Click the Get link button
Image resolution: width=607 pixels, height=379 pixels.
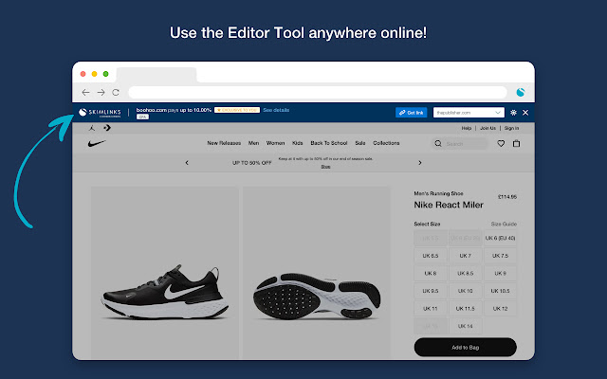[411, 112]
